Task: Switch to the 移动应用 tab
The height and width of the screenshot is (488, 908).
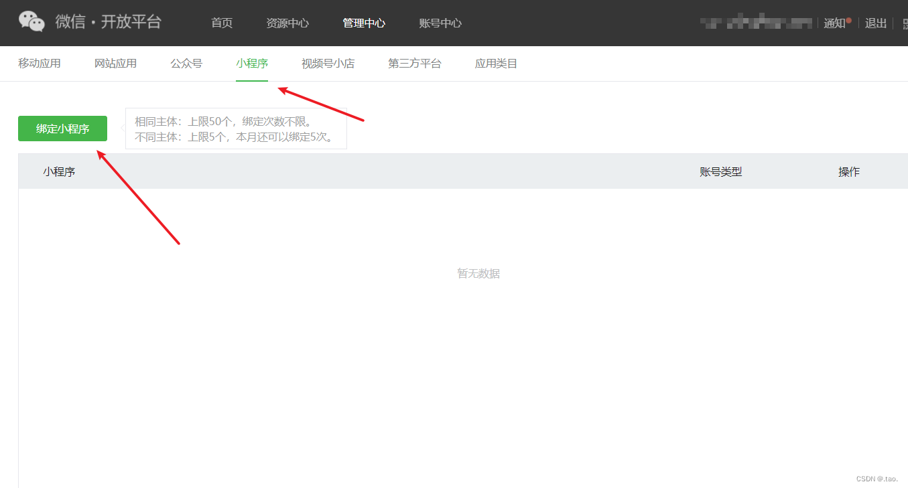Action: click(40, 64)
